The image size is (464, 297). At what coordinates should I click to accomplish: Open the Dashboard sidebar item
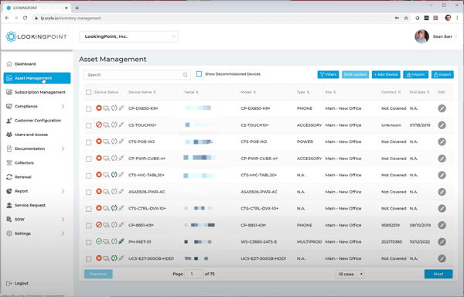[26, 64]
